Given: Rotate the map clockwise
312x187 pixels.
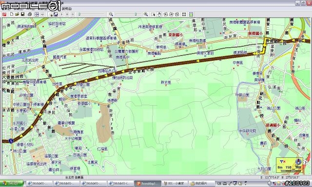Looking at the screenshot, I should [171, 14].
